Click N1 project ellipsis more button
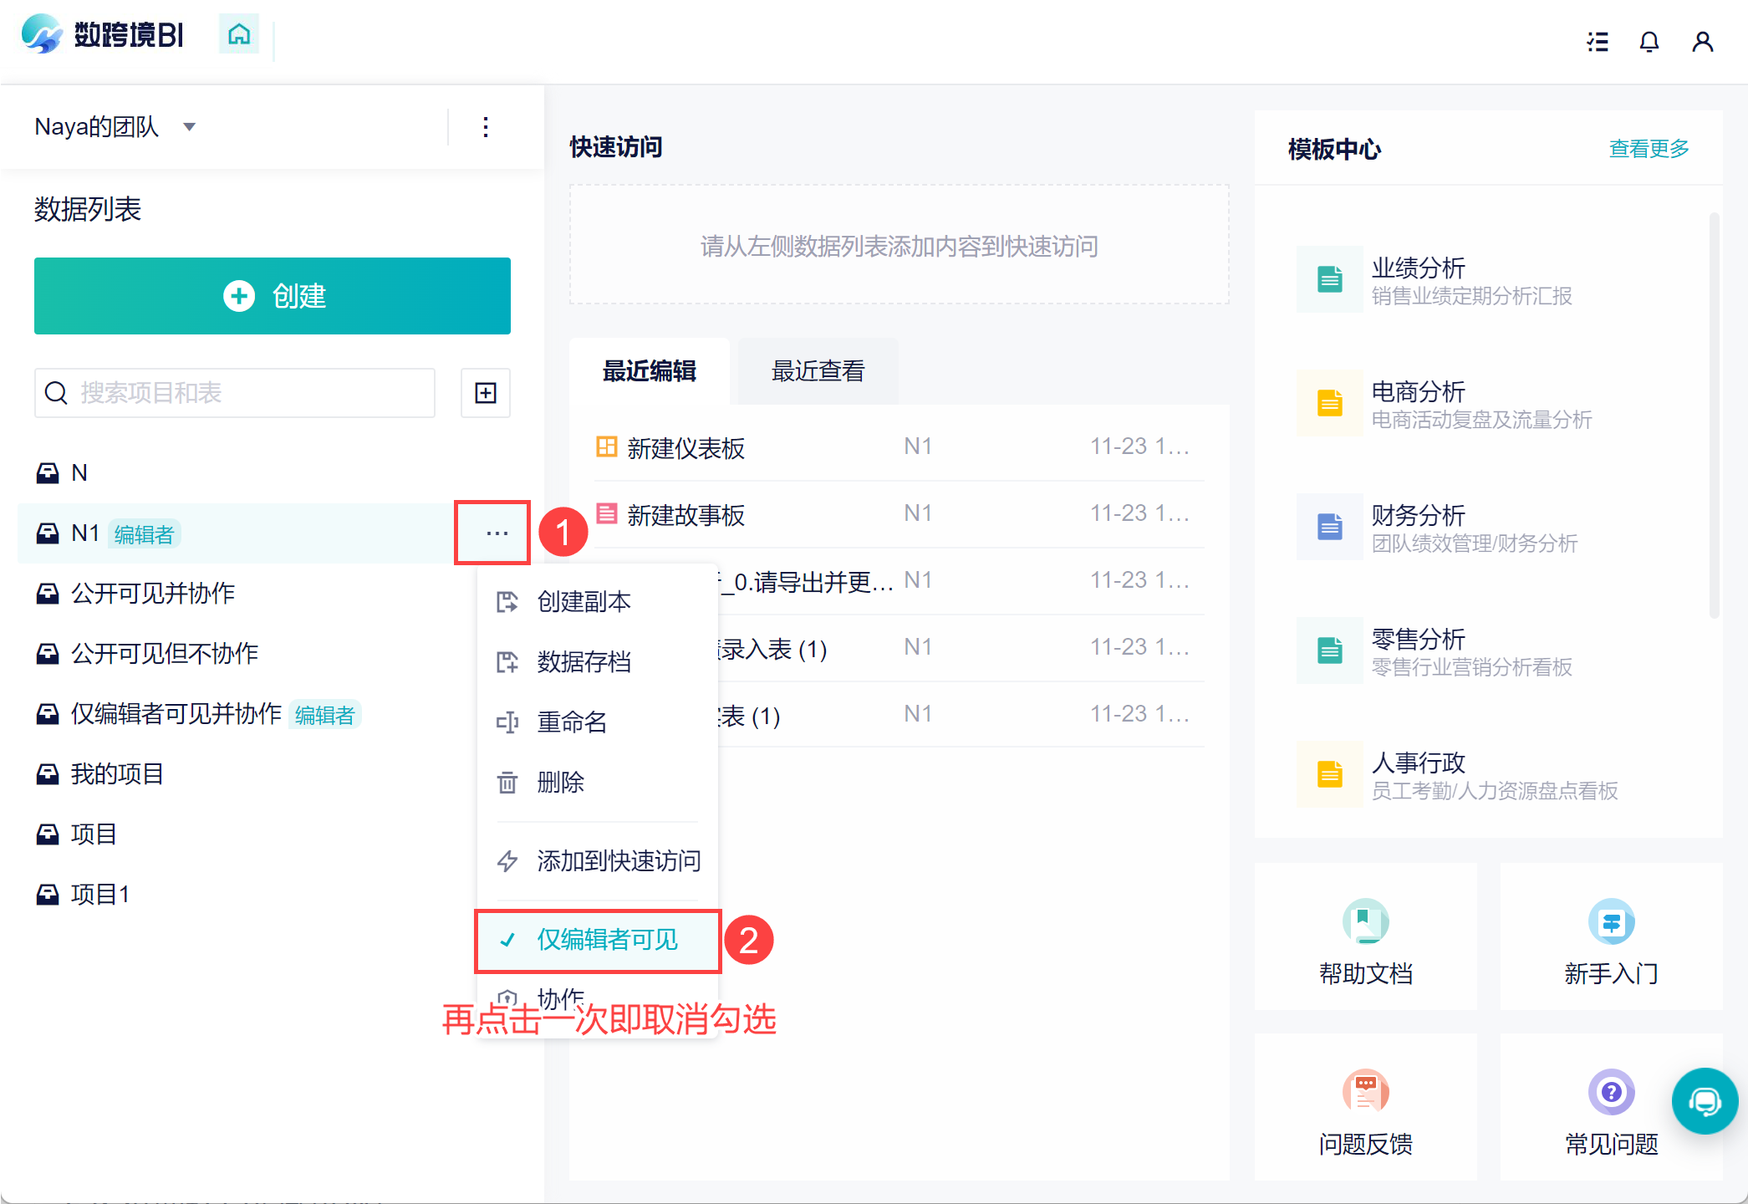 [497, 533]
